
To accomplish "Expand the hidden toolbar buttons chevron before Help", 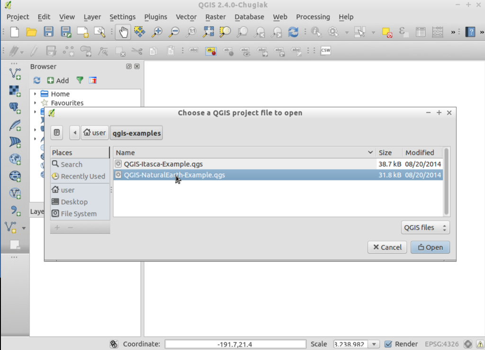I will click(x=453, y=32).
